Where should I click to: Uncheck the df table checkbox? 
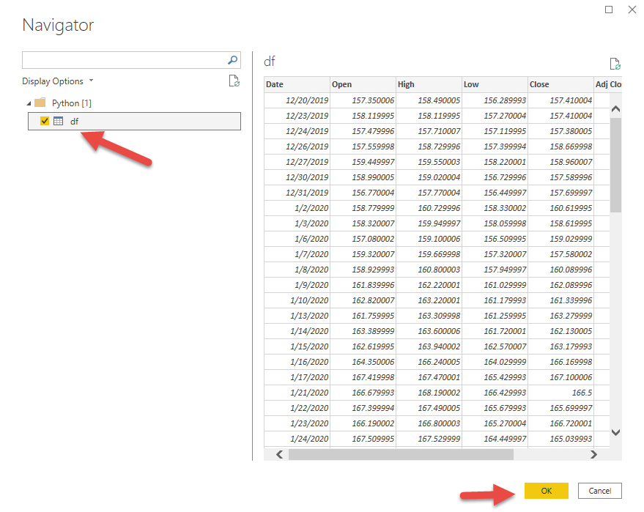45,121
